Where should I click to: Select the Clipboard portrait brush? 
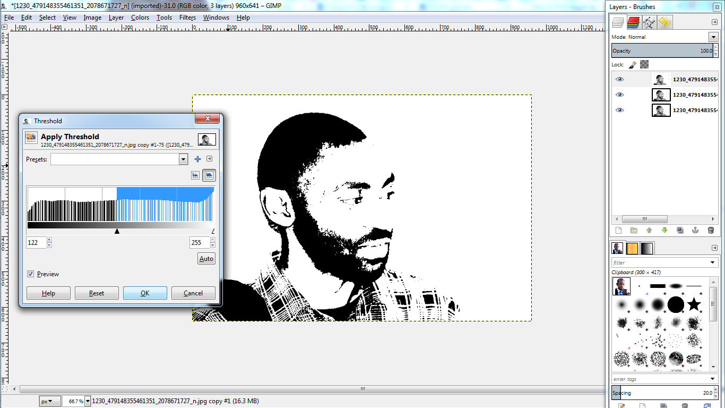621,286
